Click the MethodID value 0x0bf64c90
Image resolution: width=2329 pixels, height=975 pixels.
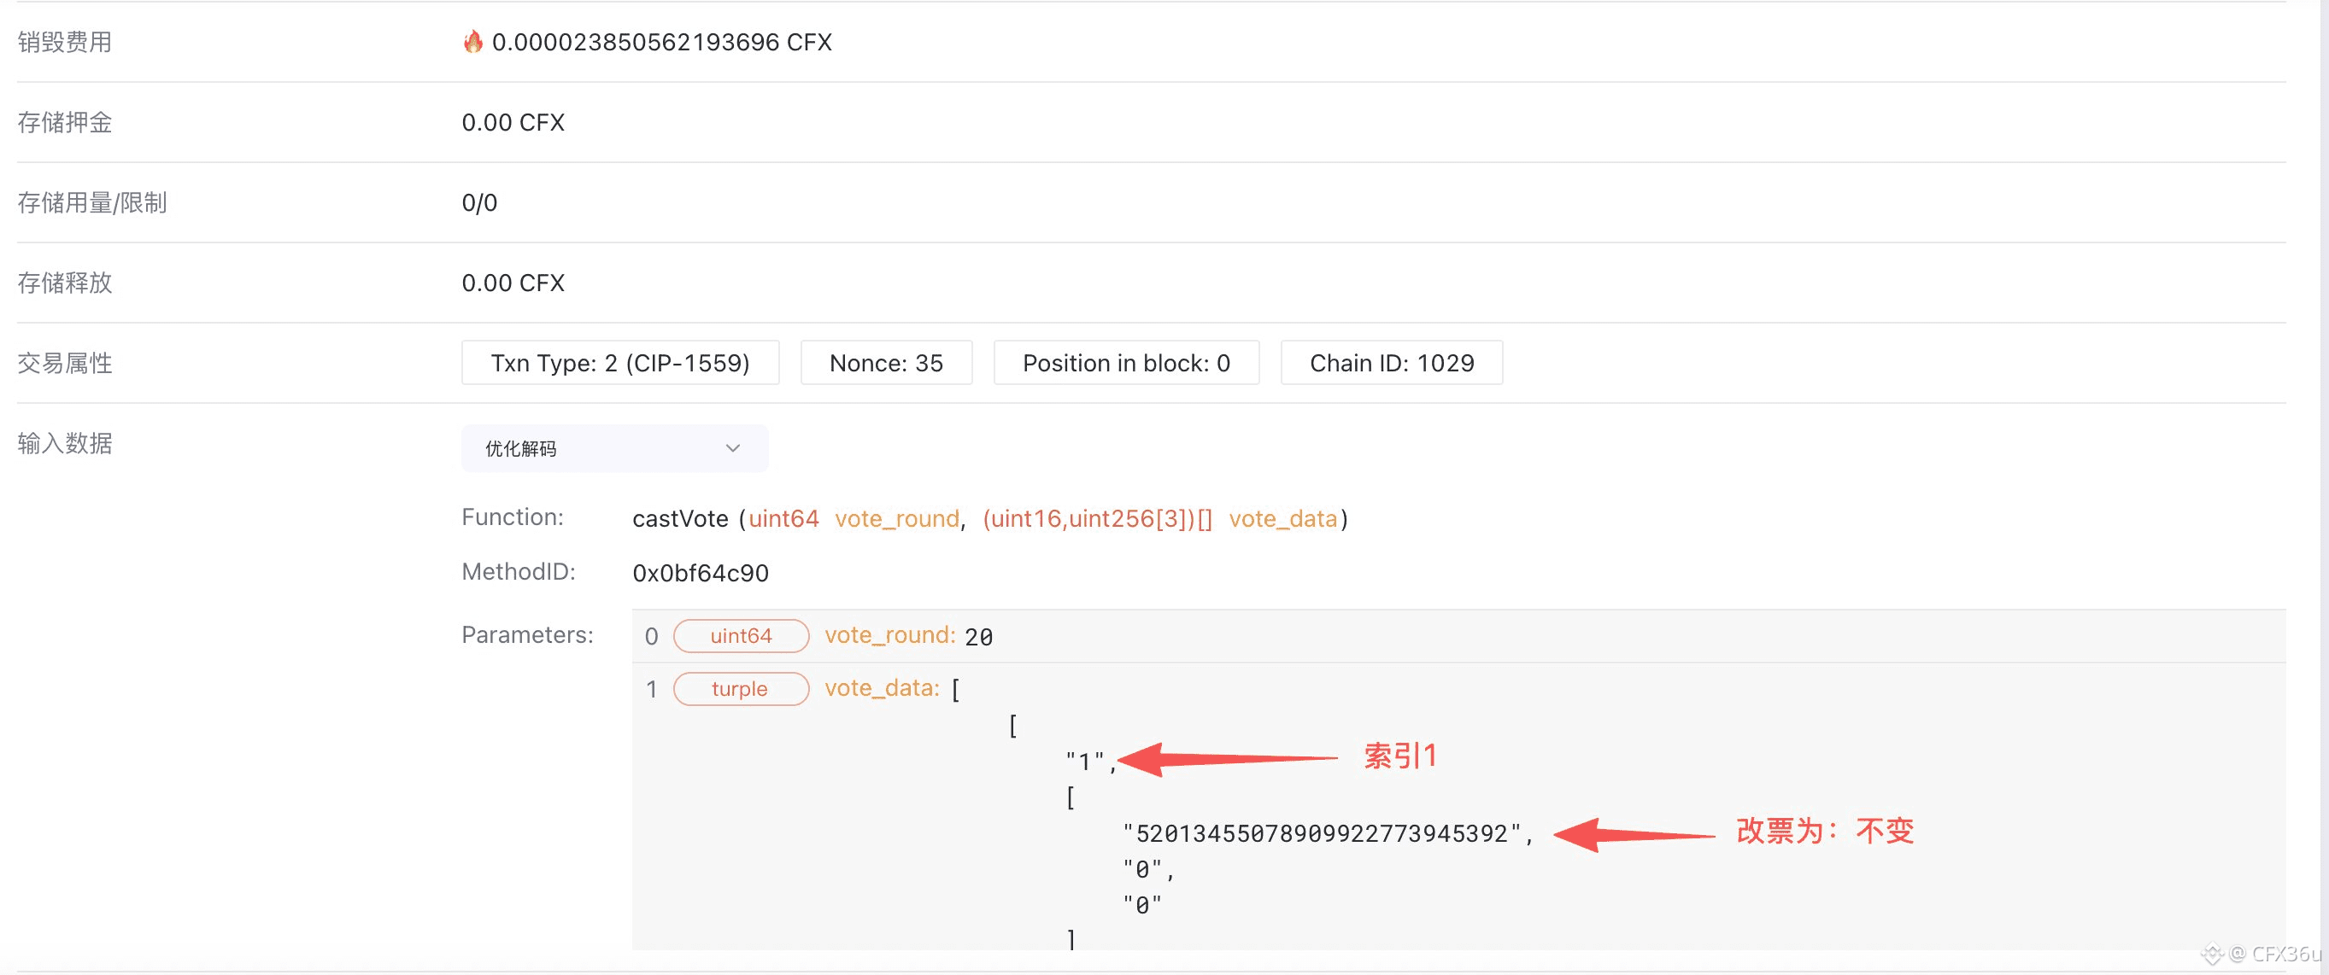700,573
